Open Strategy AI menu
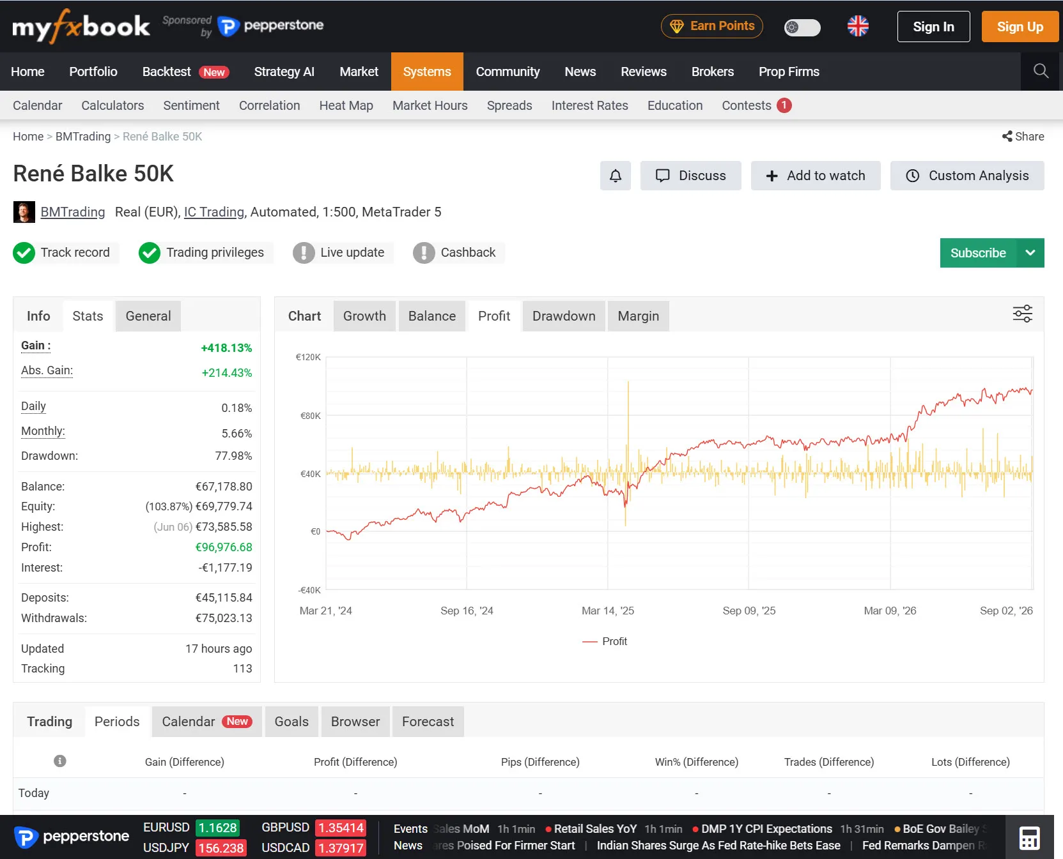The image size is (1063, 859). (x=284, y=72)
